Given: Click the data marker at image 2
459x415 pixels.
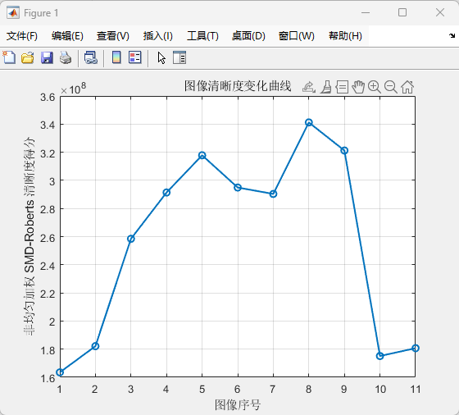Looking at the screenshot, I should 95,346.
